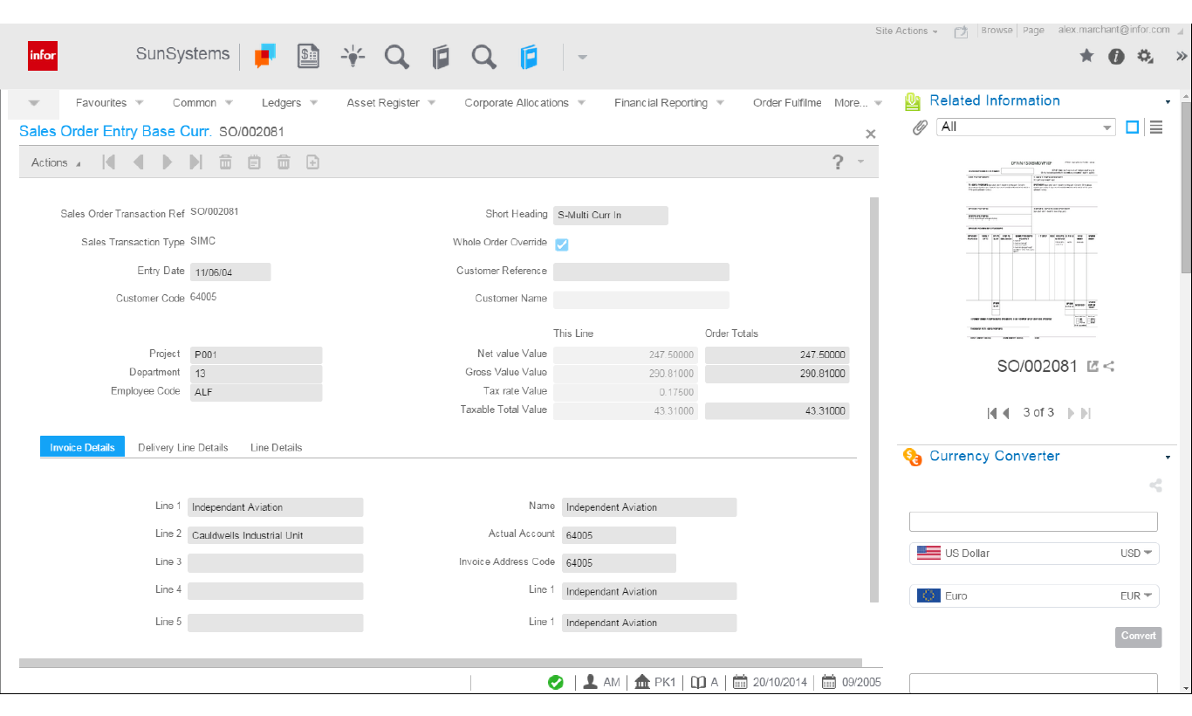
Task: Click the Customer Reference field
Action: coord(641,272)
